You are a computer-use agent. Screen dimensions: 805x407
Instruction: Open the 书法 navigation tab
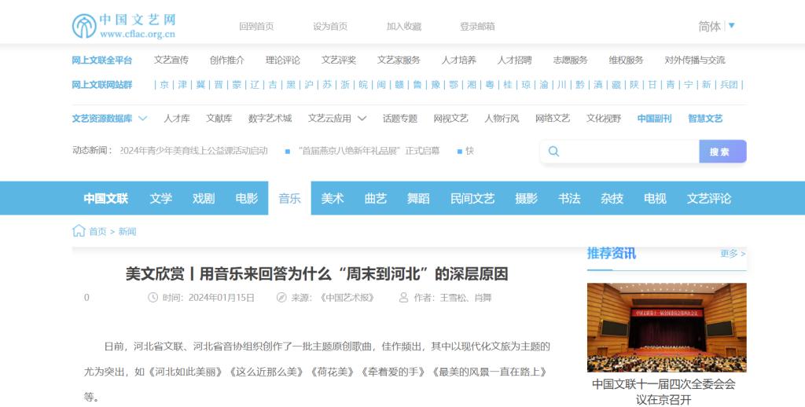pyautogui.click(x=569, y=198)
